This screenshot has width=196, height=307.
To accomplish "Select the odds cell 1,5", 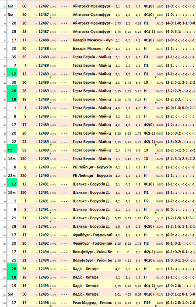I will point(138,252).
